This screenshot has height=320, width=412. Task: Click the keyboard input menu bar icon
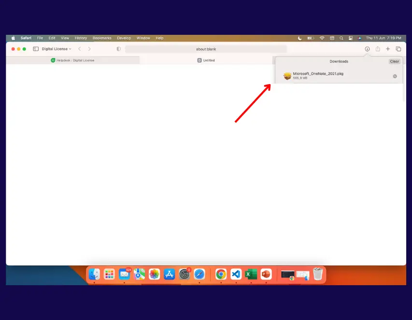332,38
